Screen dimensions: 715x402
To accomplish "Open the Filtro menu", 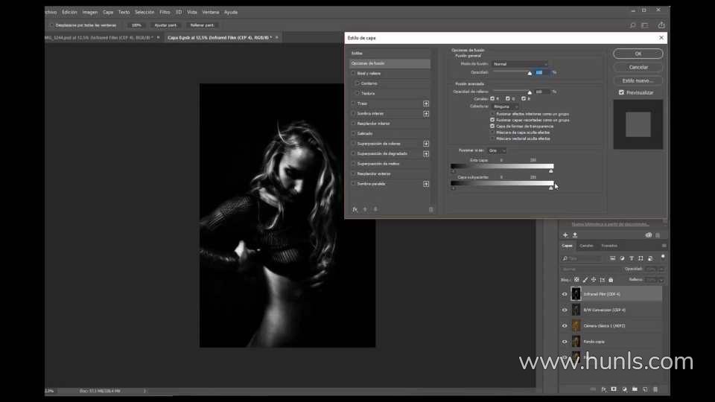I will 165,12.
